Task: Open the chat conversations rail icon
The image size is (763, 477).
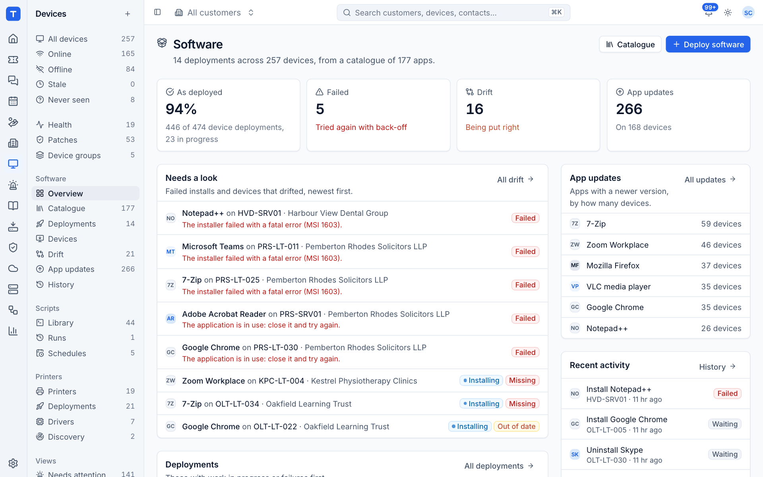Action: (13, 80)
